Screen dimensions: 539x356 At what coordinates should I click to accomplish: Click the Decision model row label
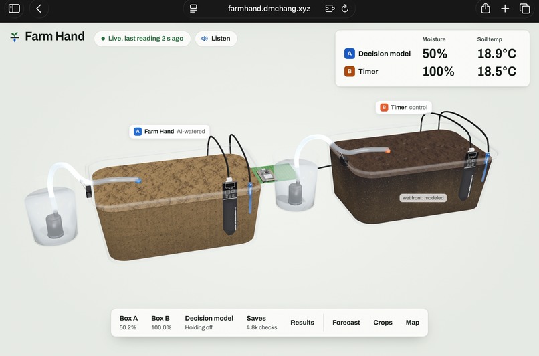(x=385, y=54)
